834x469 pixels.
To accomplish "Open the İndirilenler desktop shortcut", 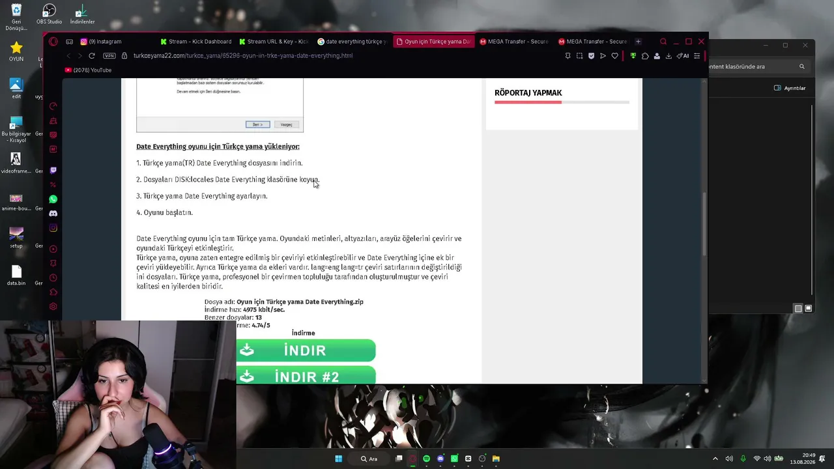I will tap(82, 14).
